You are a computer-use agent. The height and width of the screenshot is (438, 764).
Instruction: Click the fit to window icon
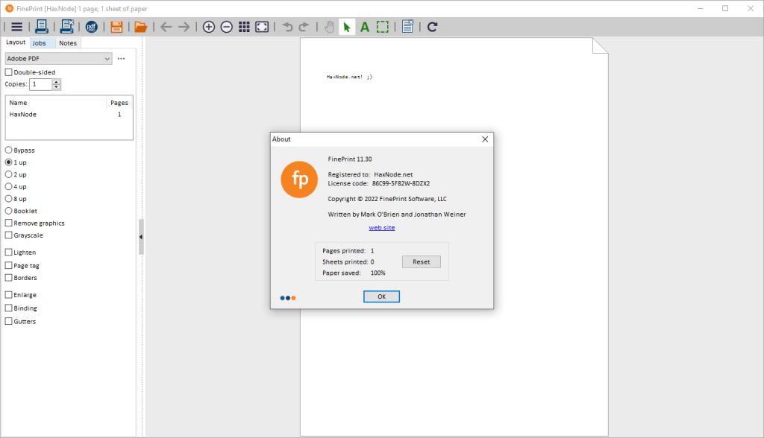point(262,28)
